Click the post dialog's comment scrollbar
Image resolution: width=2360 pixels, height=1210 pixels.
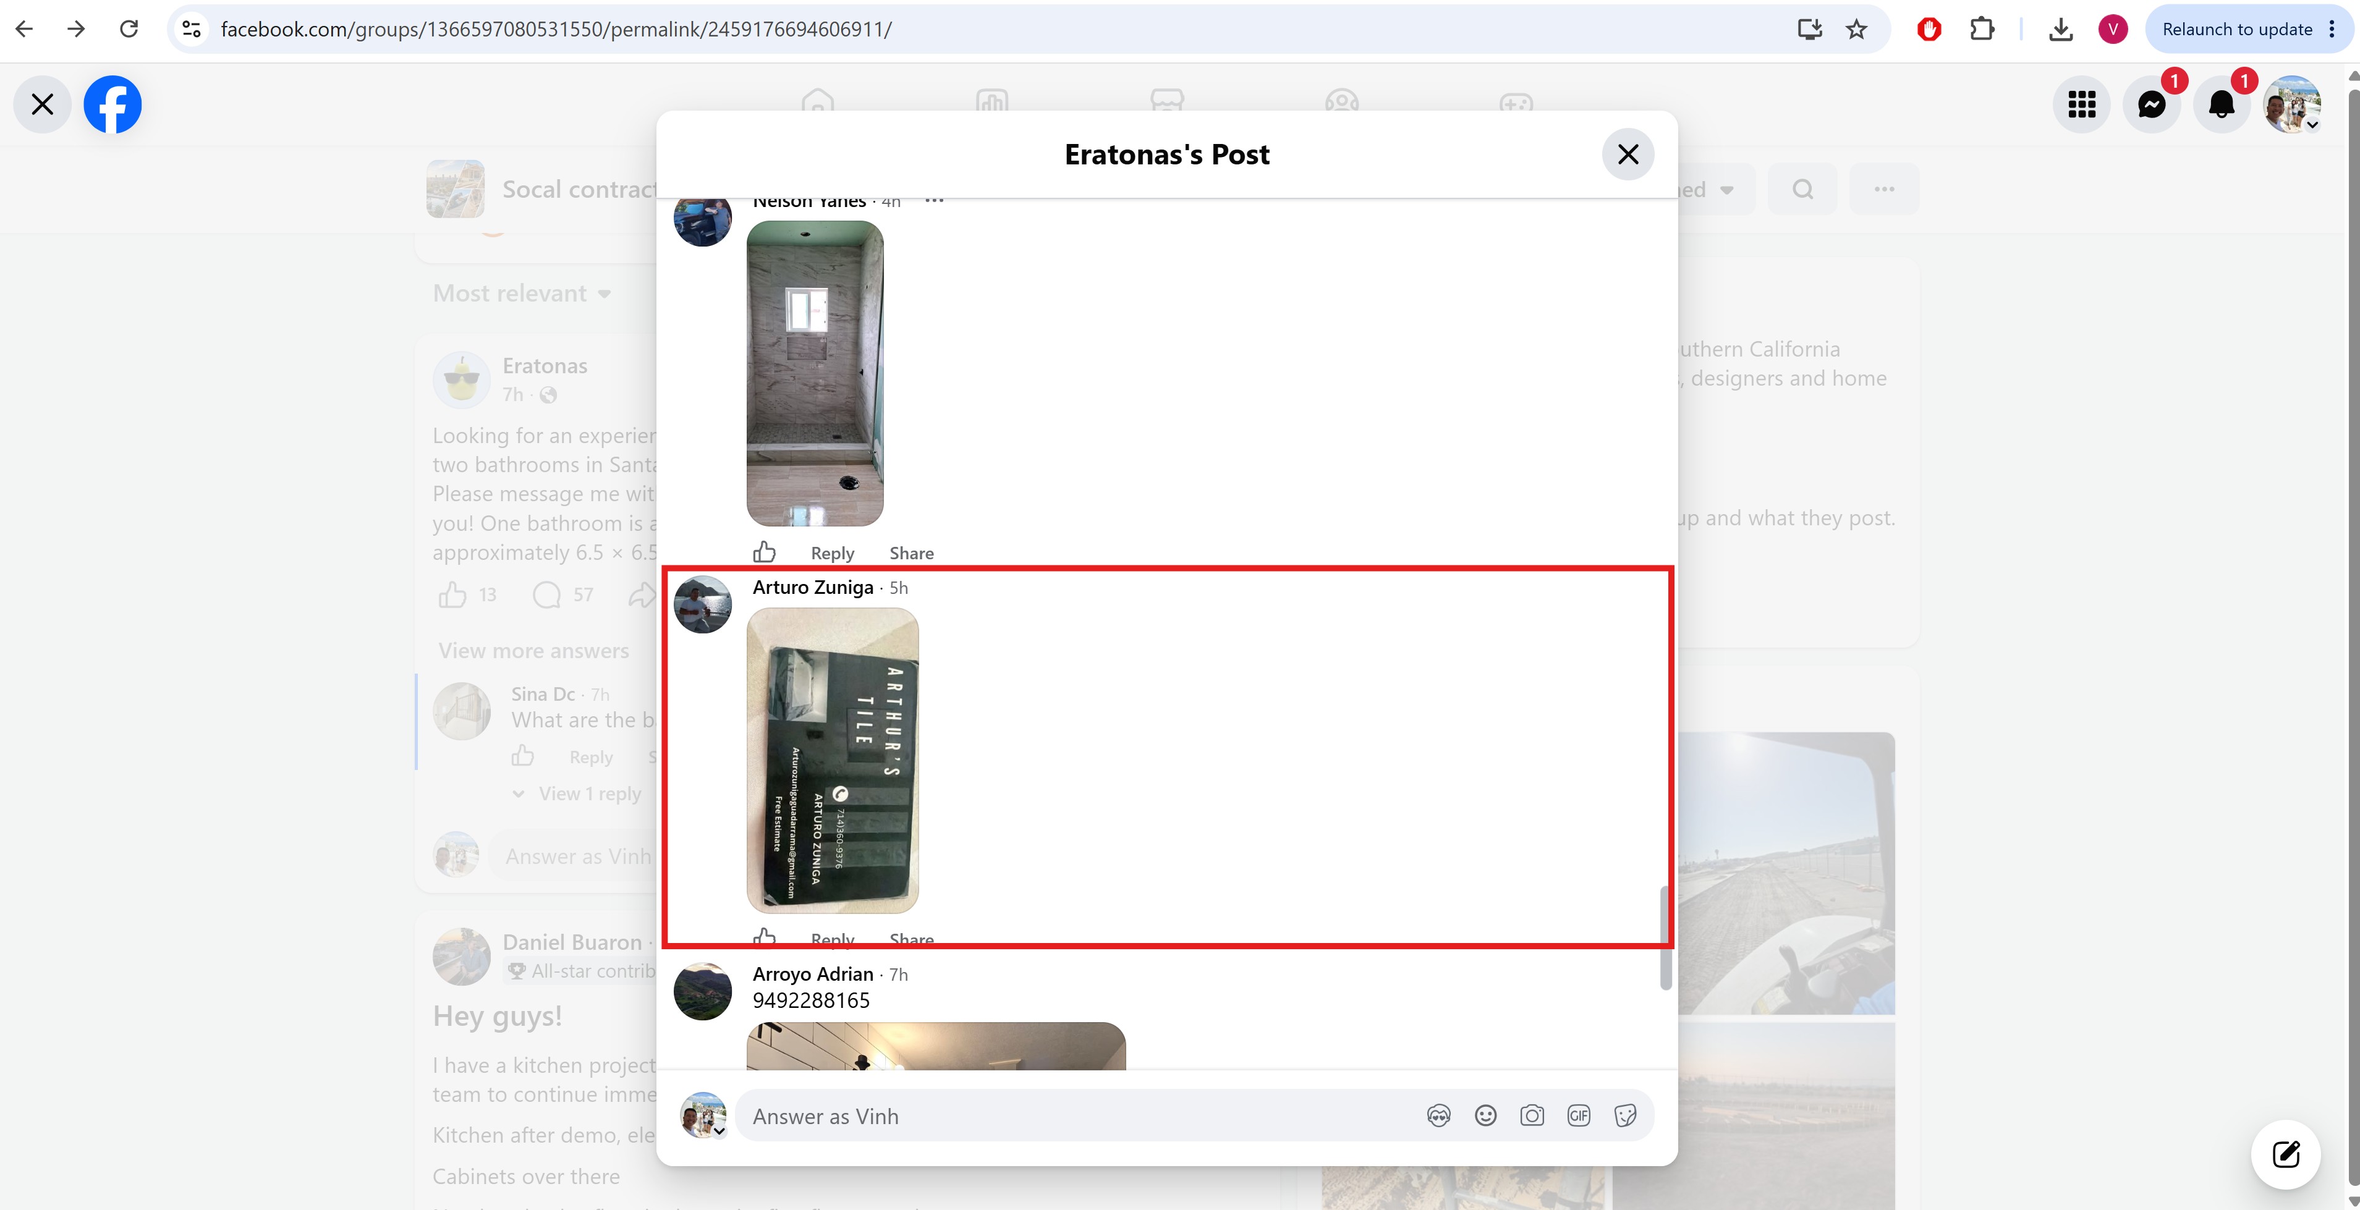(1666, 938)
